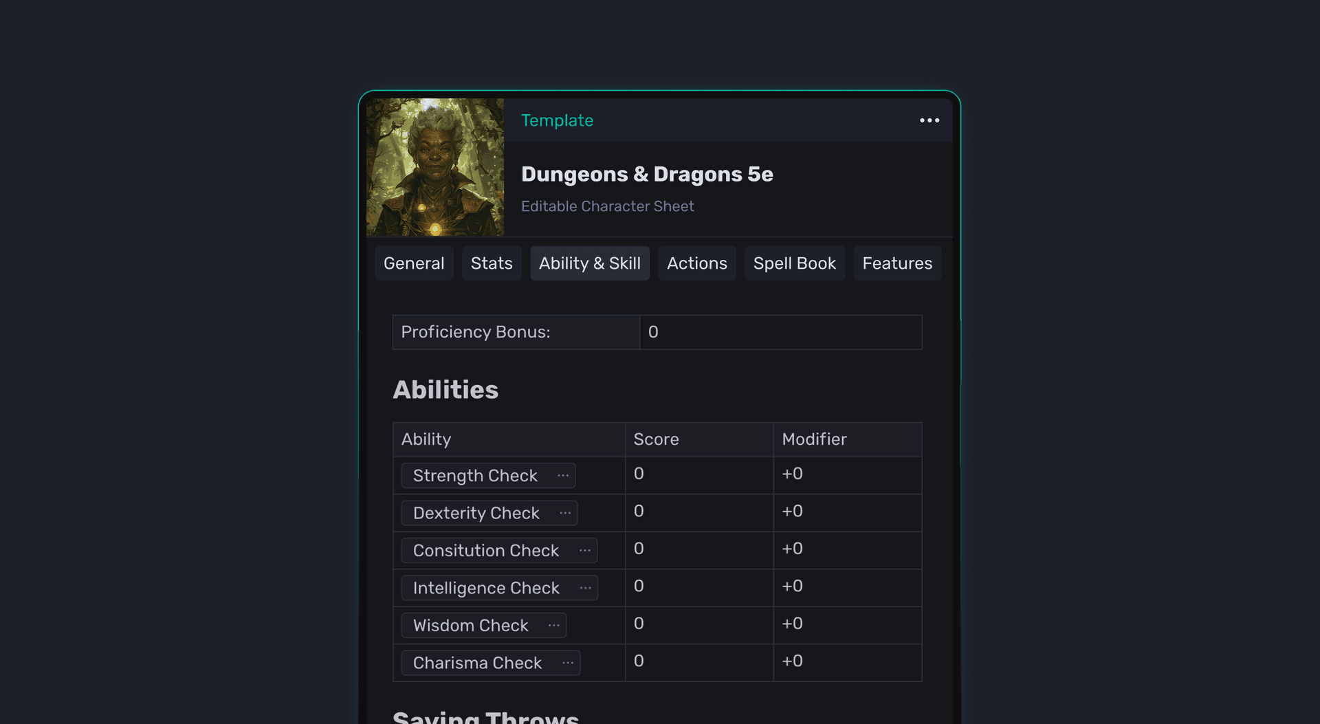
Task: Click the Template link
Action: pyautogui.click(x=557, y=120)
